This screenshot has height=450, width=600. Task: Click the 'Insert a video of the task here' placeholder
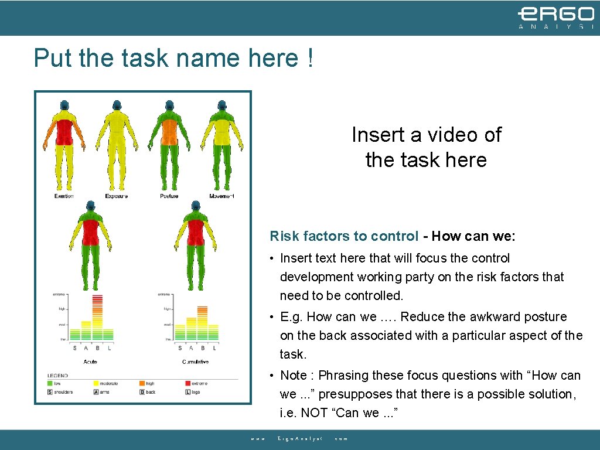[x=427, y=147]
